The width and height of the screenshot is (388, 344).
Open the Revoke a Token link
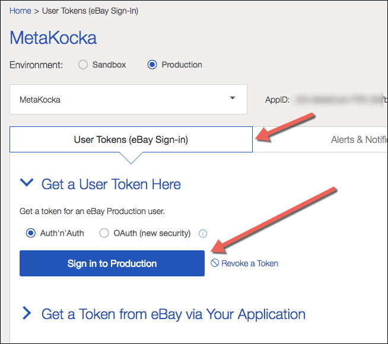244,263
